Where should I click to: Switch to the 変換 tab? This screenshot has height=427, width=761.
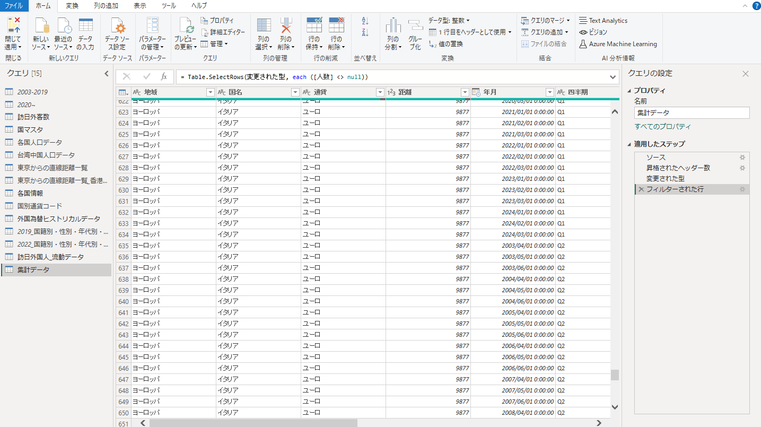[x=72, y=6]
